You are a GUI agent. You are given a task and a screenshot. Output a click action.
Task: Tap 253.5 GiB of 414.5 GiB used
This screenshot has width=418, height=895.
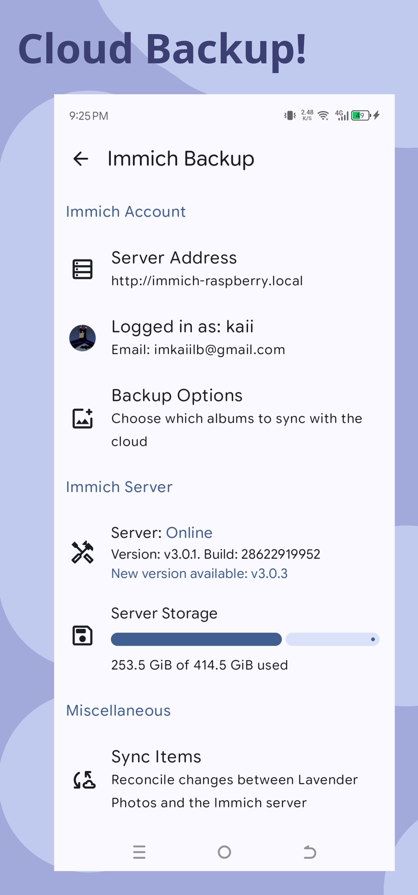coord(200,665)
